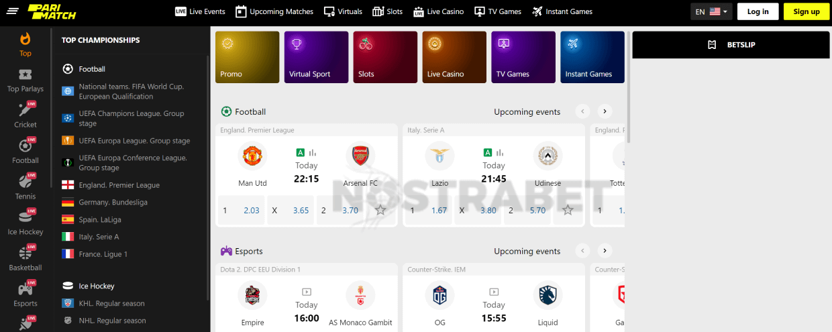Screen dimensions: 832x332
Task: Open Instant Games in top navigation
Action: click(x=562, y=11)
